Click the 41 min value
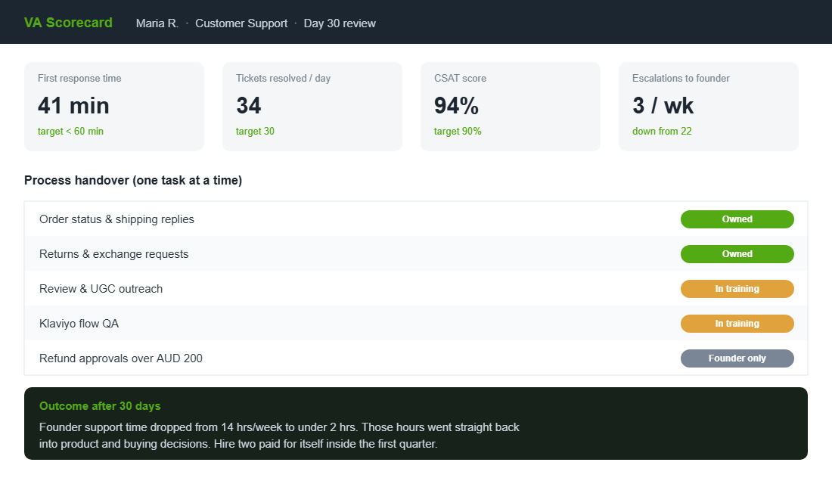Image resolution: width=832 pixels, height=484 pixels. (73, 106)
